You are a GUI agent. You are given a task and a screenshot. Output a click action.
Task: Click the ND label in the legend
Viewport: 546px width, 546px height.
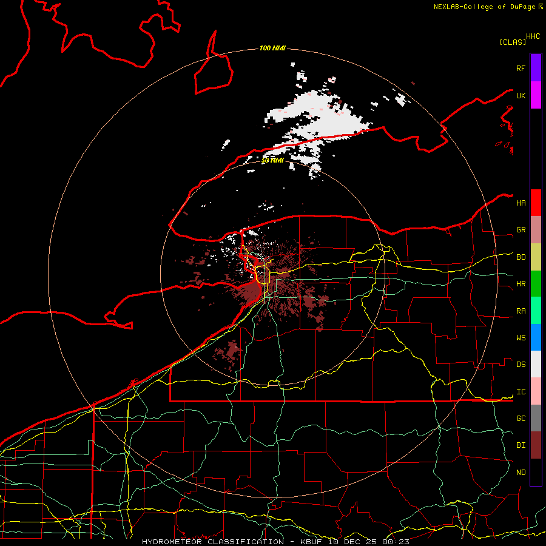[x=521, y=472]
